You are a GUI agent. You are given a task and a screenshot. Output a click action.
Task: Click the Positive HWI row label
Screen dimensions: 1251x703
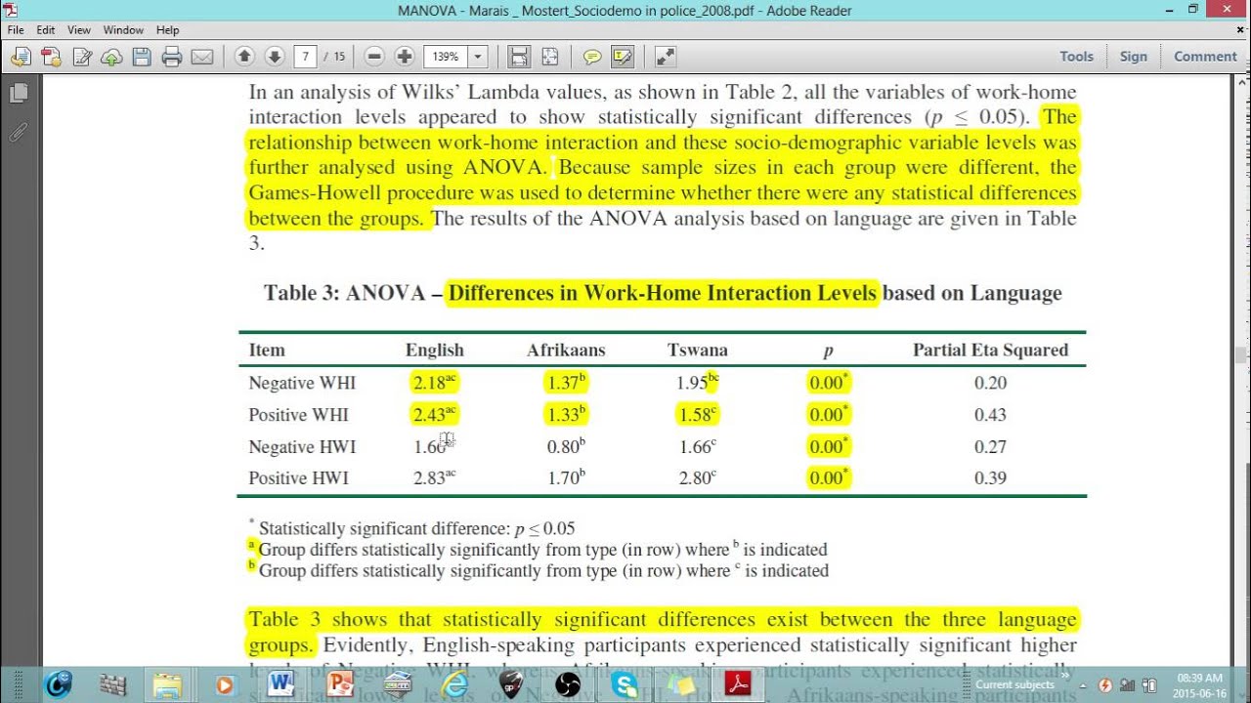(298, 478)
